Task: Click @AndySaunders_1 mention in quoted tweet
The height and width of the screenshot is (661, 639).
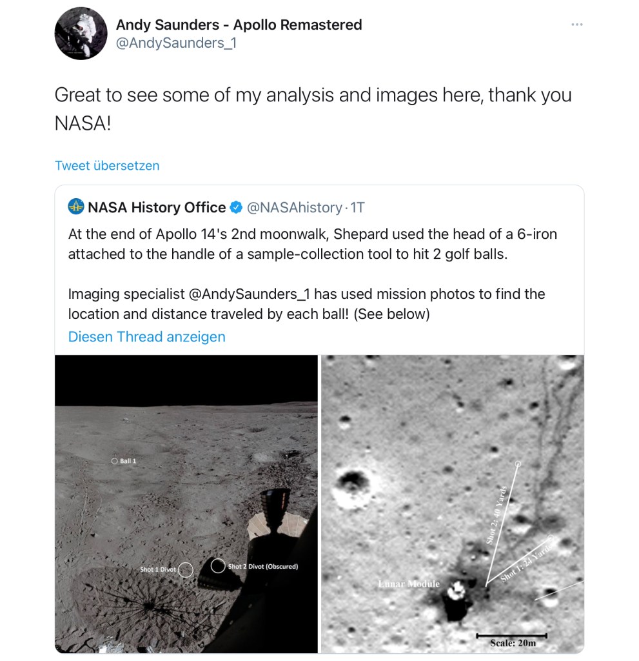Action: click(x=250, y=294)
